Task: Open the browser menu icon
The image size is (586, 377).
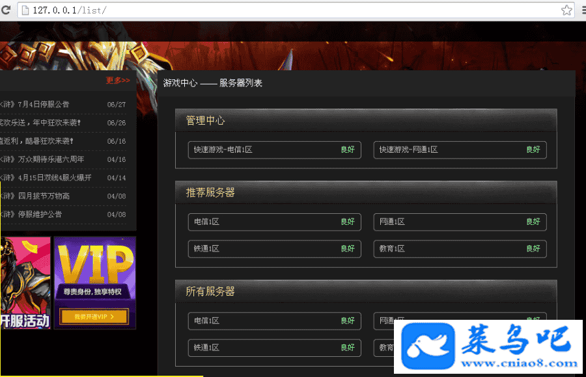Action: click(584, 10)
